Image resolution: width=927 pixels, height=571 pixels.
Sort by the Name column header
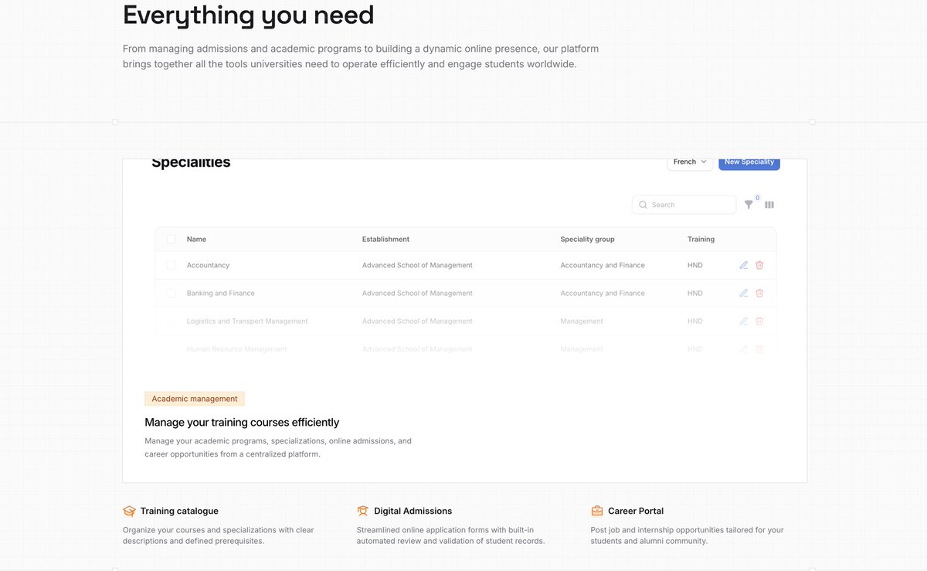196,240
